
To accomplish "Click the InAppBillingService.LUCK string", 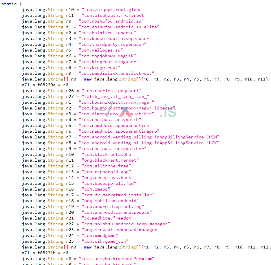I will pos(149,143).
